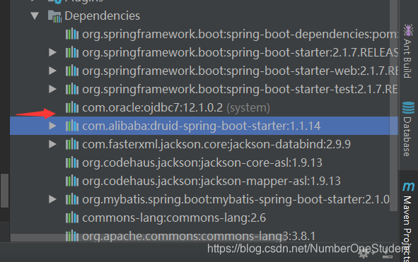
Task: Select com.fasterxml.jackson.core:jackson-databind:2.9.9
Action: (216, 145)
